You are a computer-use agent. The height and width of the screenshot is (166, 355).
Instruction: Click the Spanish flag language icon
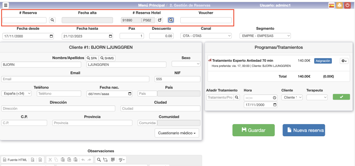click(x=331, y=5)
